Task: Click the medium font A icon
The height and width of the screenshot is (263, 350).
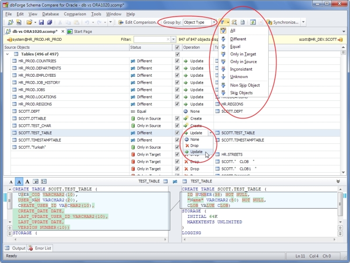Action: coord(19,181)
